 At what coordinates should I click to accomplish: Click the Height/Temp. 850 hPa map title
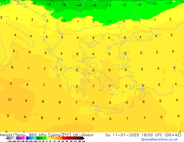(24, 135)
